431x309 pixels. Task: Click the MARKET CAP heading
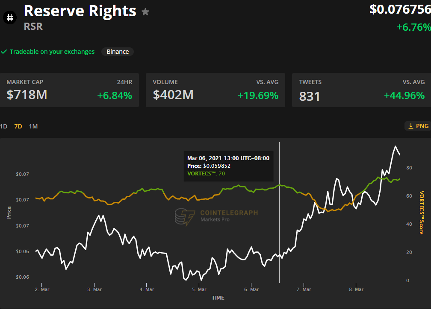pyautogui.click(x=25, y=82)
